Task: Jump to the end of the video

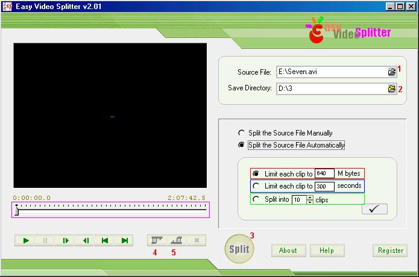Action: click(x=125, y=241)
